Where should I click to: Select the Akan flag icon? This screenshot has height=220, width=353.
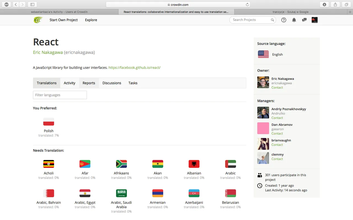click(x=158, y=164)
